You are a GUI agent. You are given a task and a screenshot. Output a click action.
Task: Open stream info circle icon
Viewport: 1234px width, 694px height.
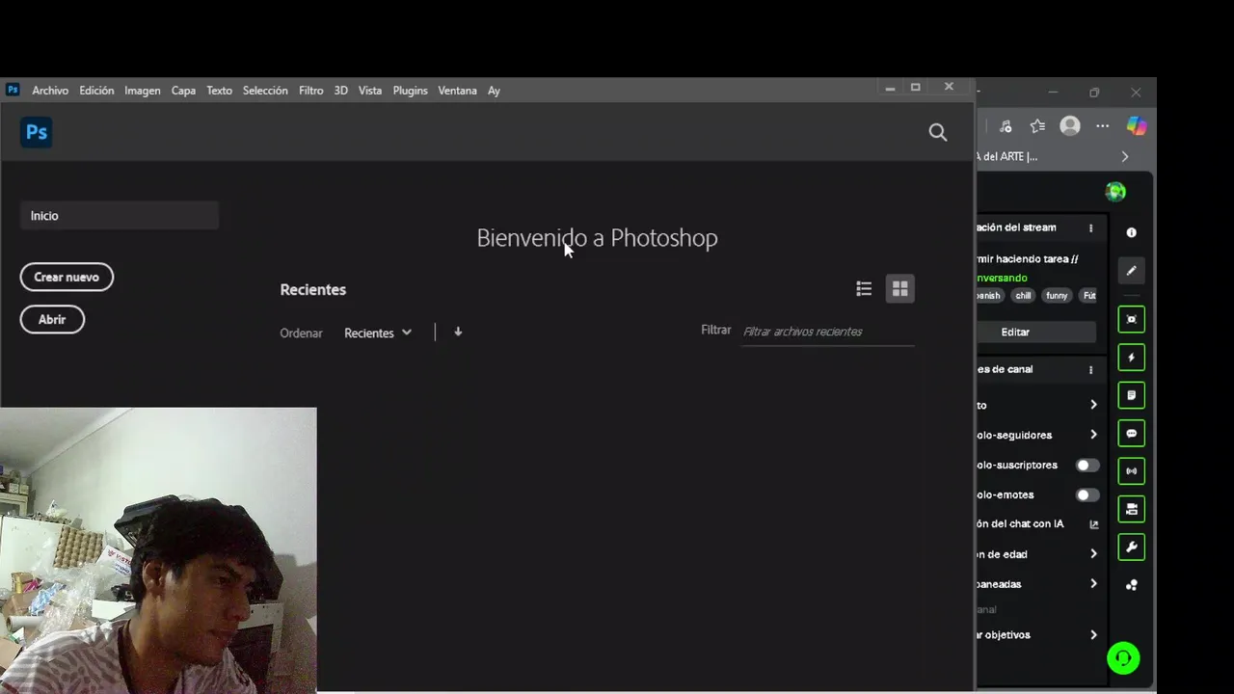[x=1132, y=232]
